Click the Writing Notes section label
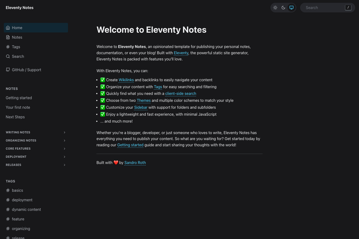Viewport: 359px width, 239px height. click(x=18, y=132)
